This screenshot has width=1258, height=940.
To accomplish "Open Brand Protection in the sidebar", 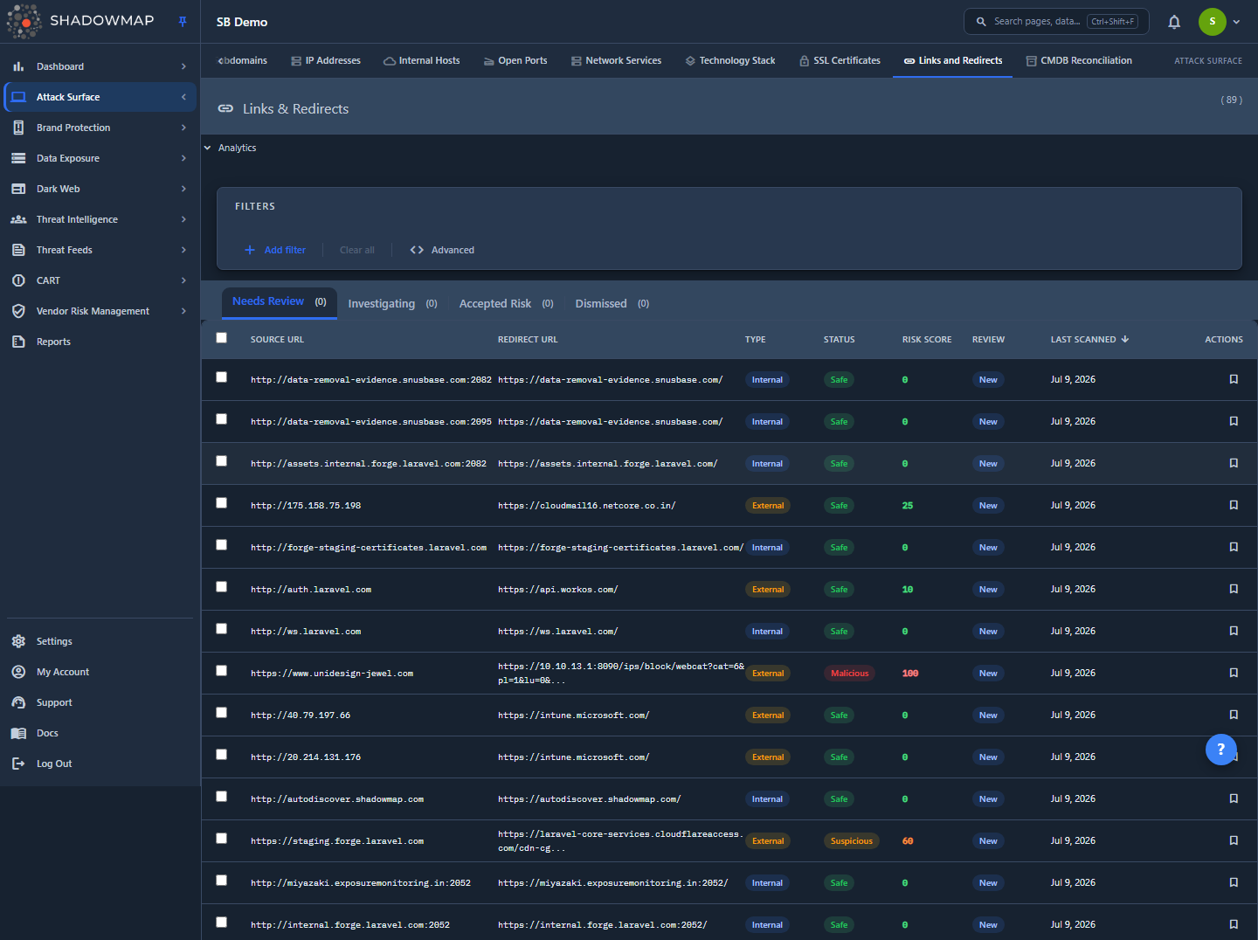I will [99, 128].
